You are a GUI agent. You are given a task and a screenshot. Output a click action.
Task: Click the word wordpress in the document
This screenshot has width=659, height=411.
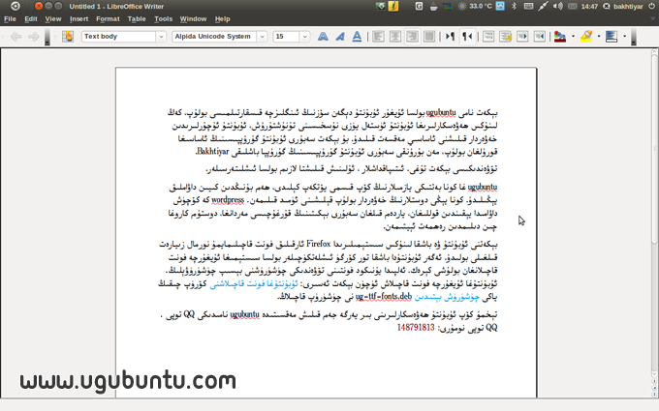[x=228, y=199]
